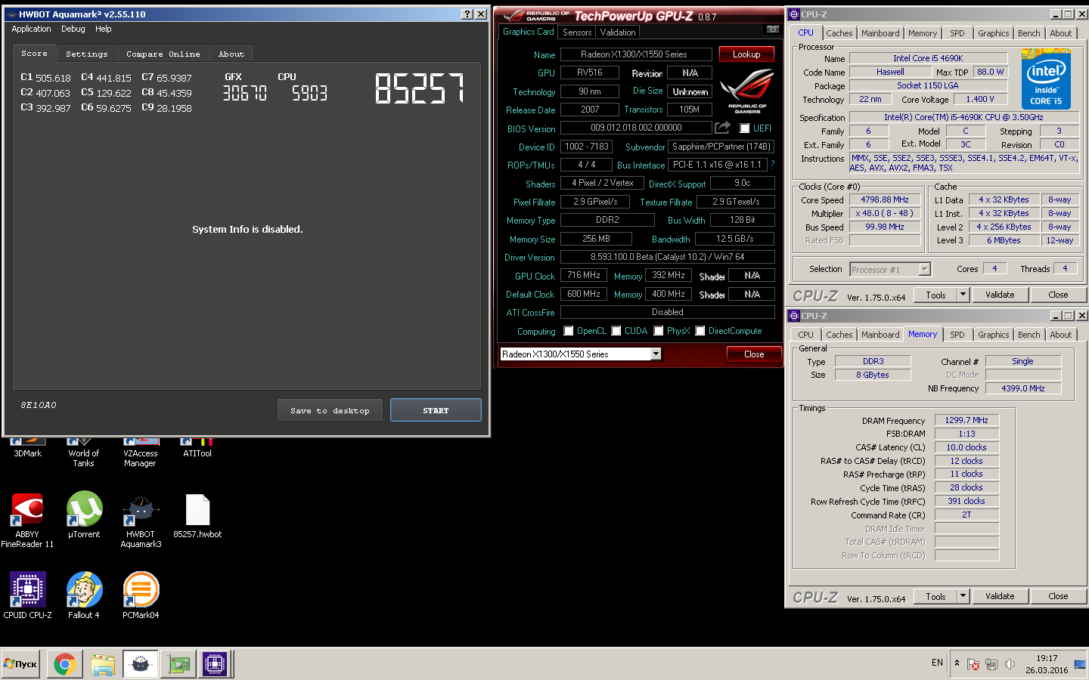Click the BIOS save/share icon in GPU-Z

(x=722, y=128)
